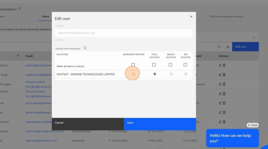
Task: Edit user angeline.singh with pencil icon
Action: point(220,75)
